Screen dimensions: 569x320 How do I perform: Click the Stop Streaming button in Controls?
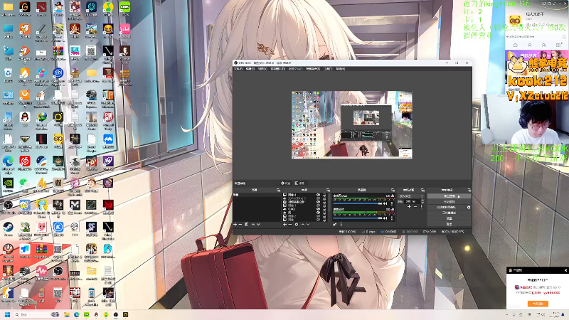pyautogui.click(x=449, y=196)
